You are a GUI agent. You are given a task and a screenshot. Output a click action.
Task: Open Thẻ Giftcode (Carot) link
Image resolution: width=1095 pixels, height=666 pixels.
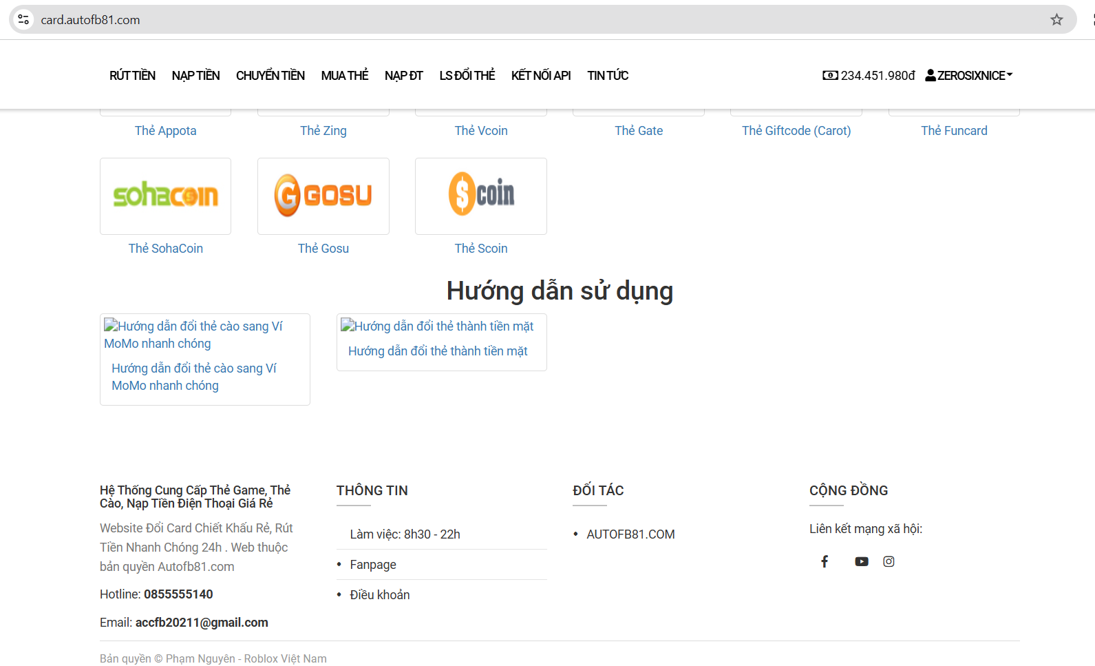pos(796,131)
